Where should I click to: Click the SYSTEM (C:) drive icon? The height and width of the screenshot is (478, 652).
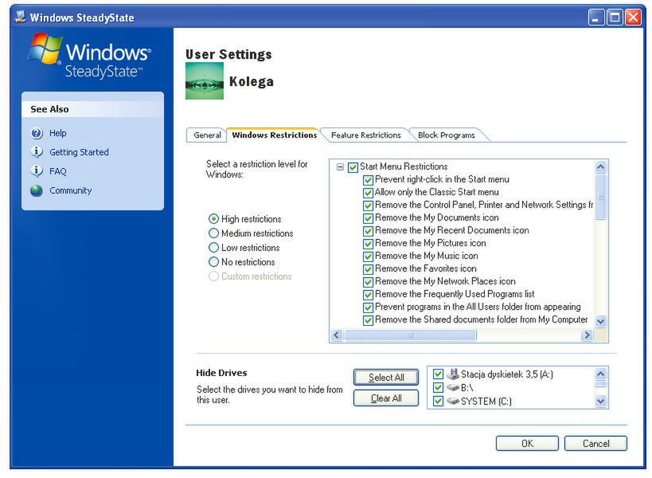click(453, 402)
